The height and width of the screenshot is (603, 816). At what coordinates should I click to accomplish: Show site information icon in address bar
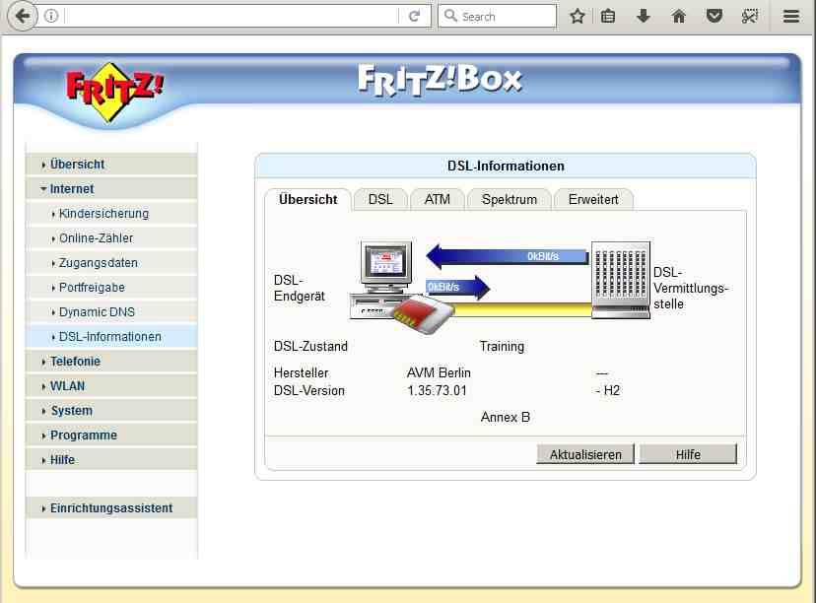click(51, 16)
